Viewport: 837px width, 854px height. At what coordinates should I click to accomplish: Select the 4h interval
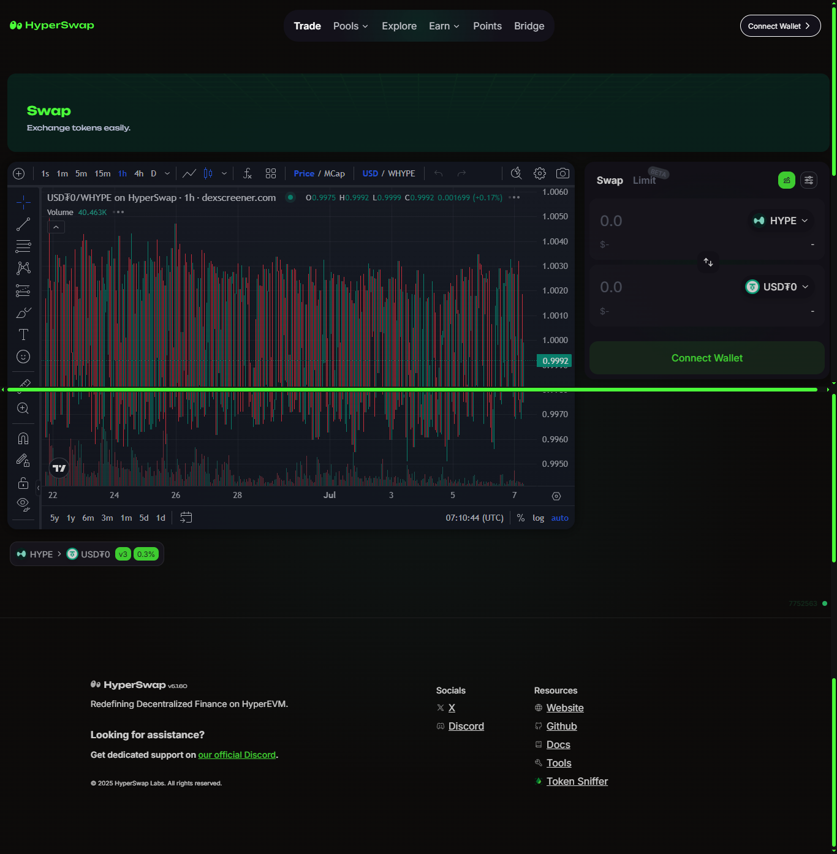(139, 173)
